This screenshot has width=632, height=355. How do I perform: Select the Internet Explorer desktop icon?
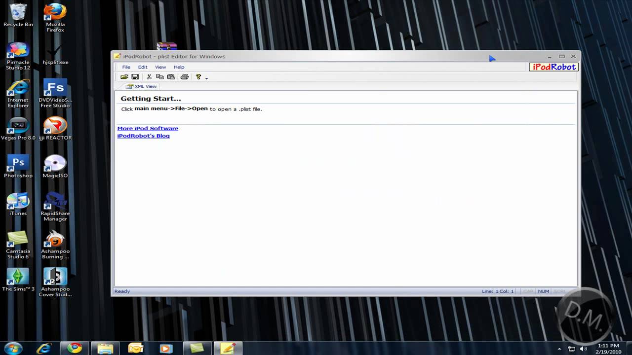point(18,94)
